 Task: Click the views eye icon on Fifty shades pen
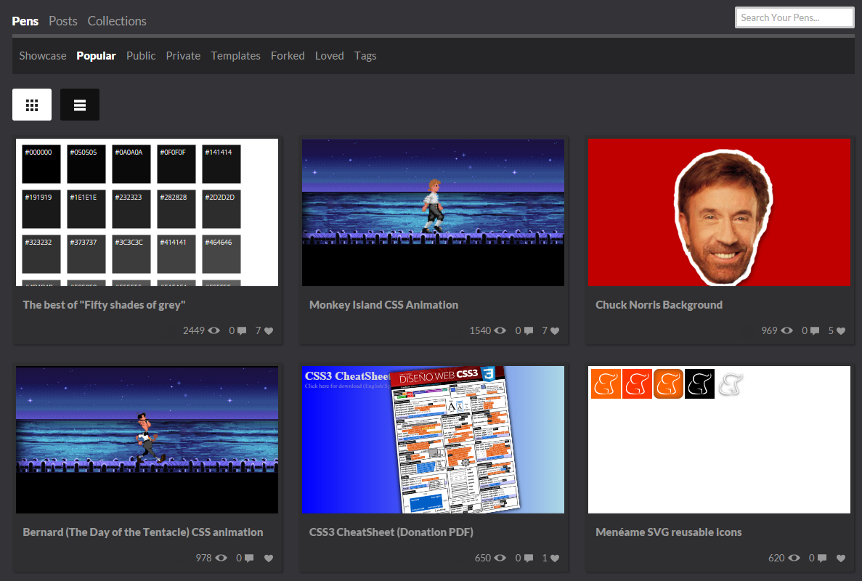214,331
